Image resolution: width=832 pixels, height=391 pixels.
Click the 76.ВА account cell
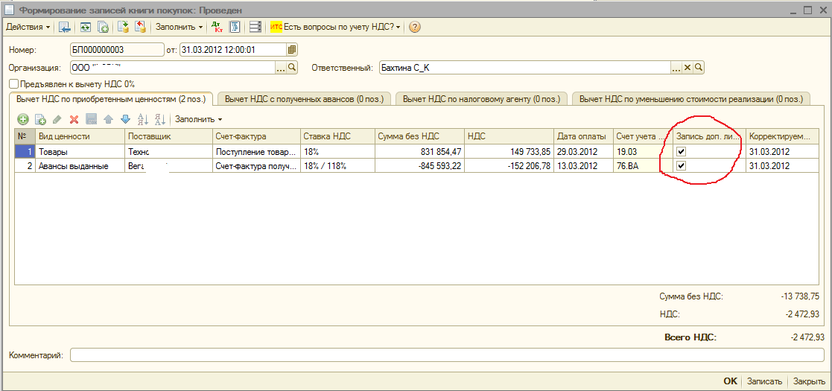[x=643, y=165]
